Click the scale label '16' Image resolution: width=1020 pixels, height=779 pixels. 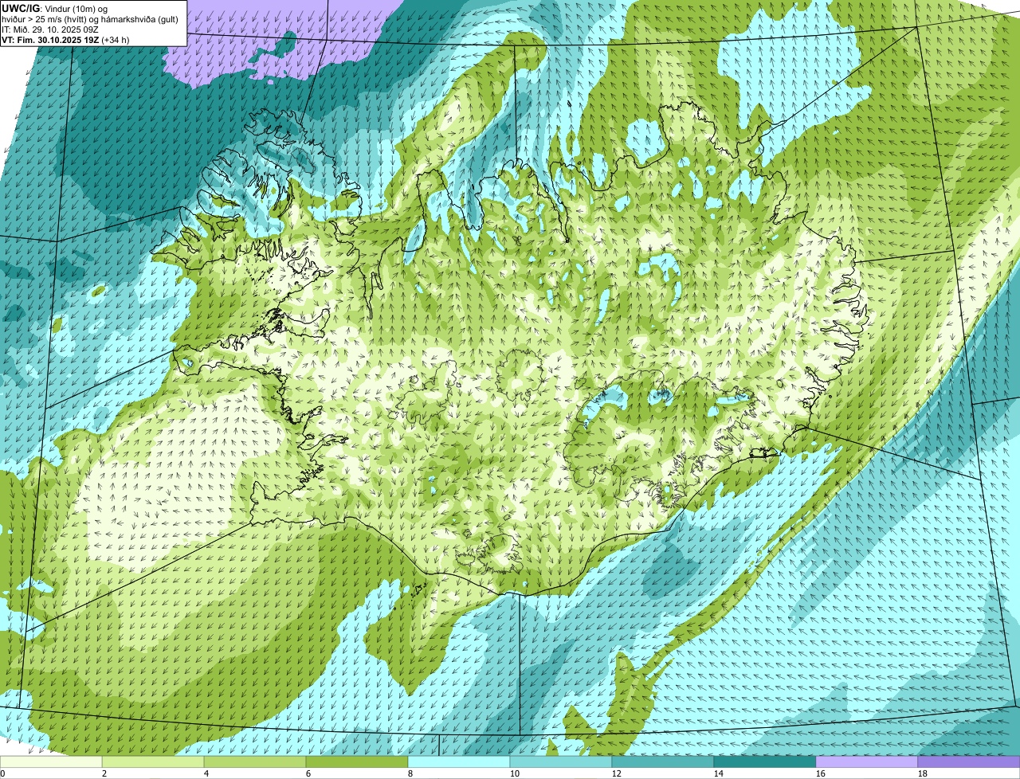pos(821,773)
